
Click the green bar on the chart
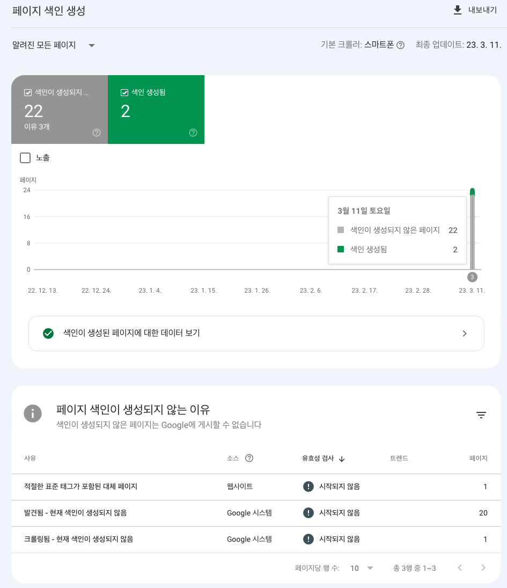472,192
